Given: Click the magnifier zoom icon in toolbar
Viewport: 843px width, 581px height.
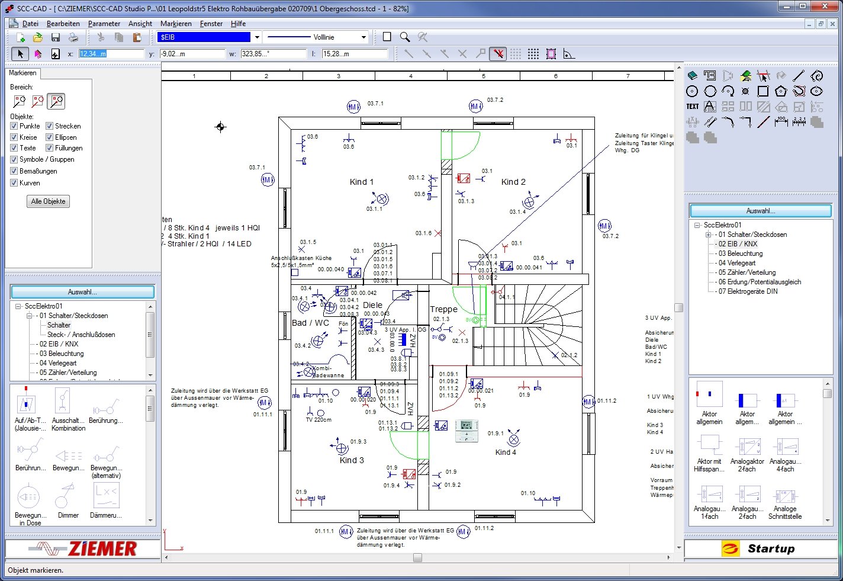Looking at the screenshot, I should pos(405,37).
